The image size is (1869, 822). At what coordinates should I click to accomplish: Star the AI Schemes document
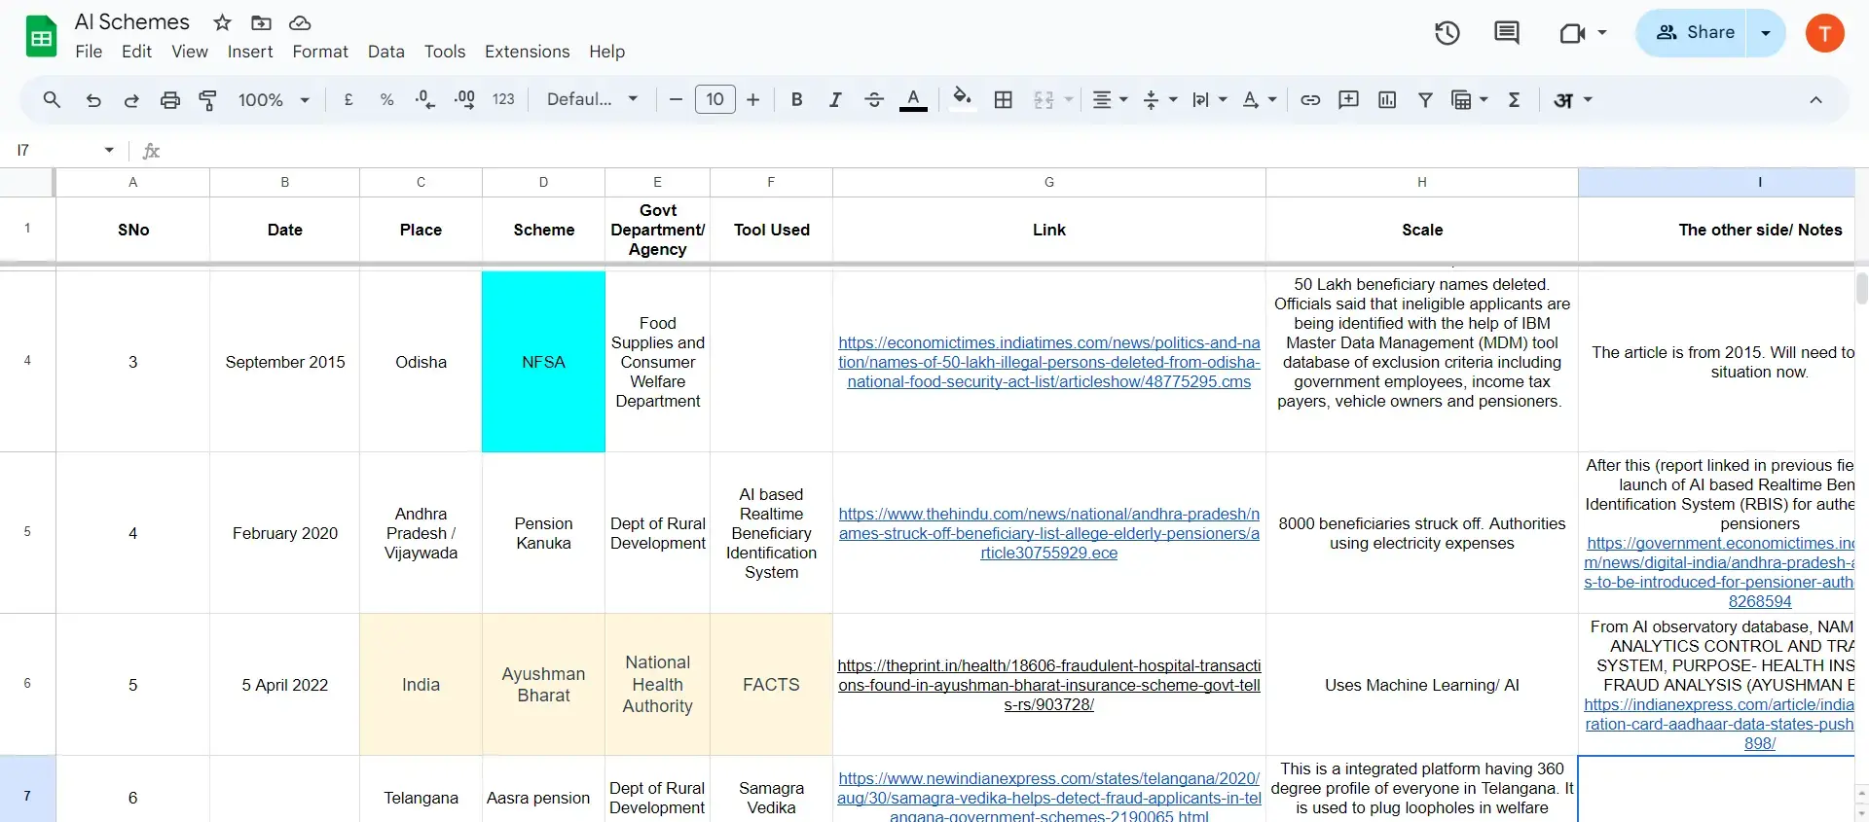(x=223, y=22)
